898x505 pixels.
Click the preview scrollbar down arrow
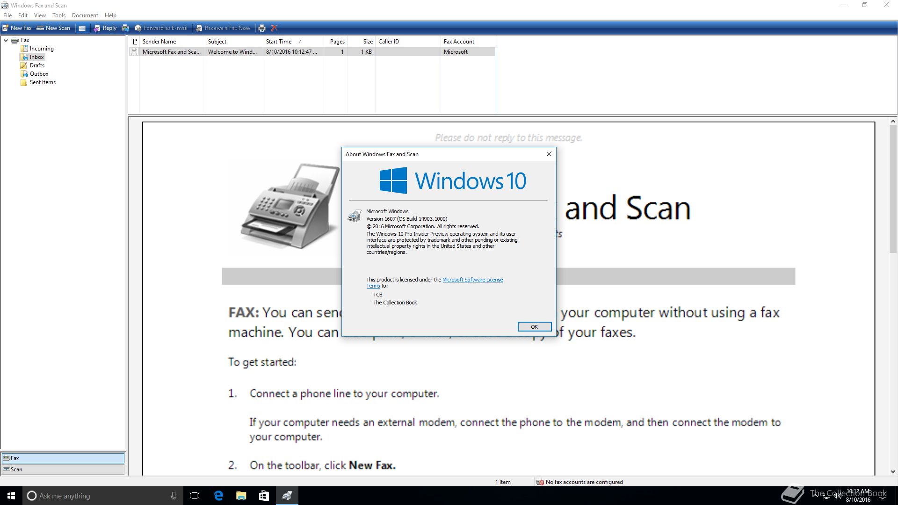pyautogui.click(x=893, y=472)
